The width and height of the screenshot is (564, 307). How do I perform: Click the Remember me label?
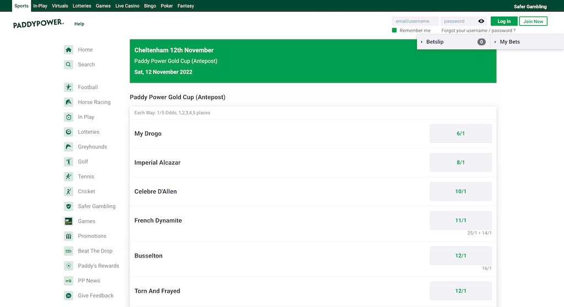(415, 31)
